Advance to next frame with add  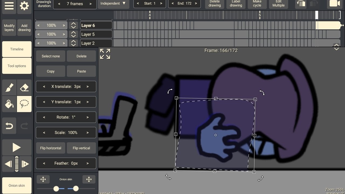click(25, 164)
